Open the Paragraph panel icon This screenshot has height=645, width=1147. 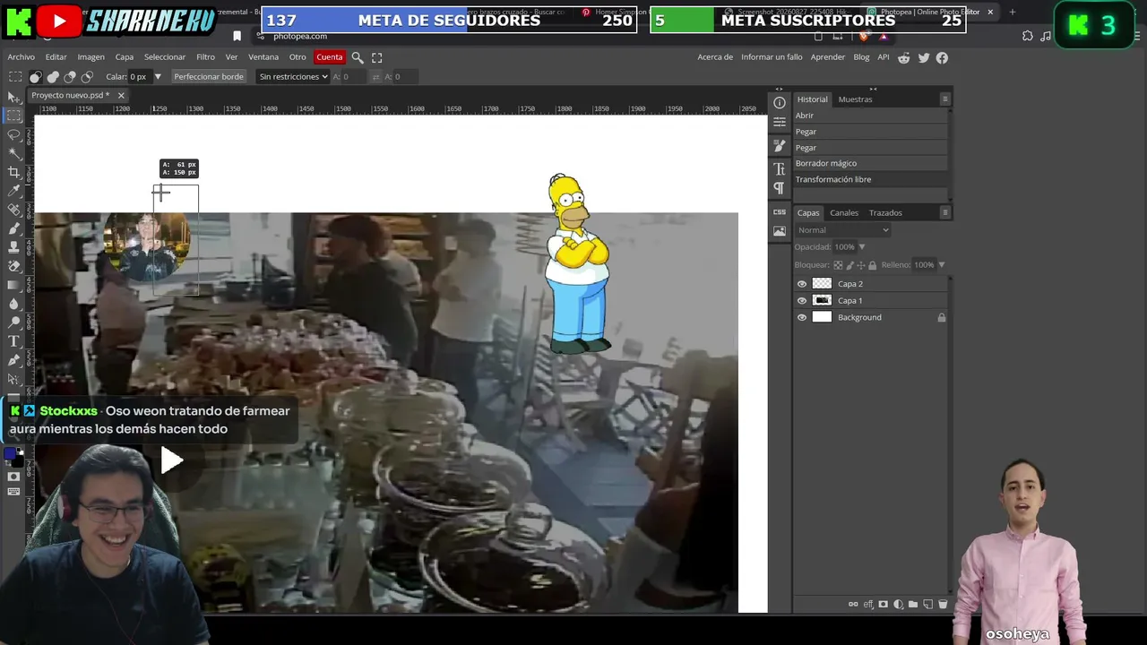tap(780, 188)
